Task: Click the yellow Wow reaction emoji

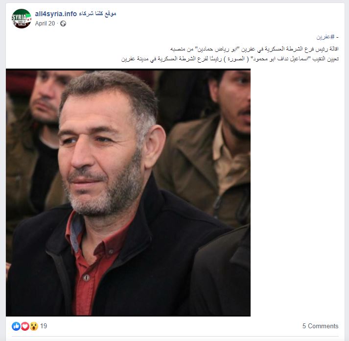Action: (x=34, y=326)
